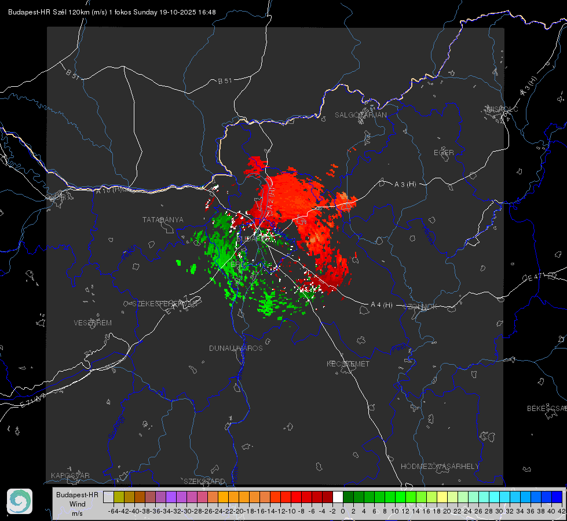
Task: Select the MISKOLC city label
Action: tap(502, 109)
